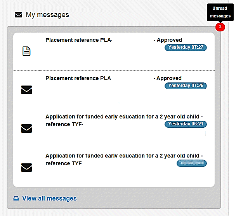Click envelope icon of the 06:21 application message
The image size is (236, 216).
point(26,129)
